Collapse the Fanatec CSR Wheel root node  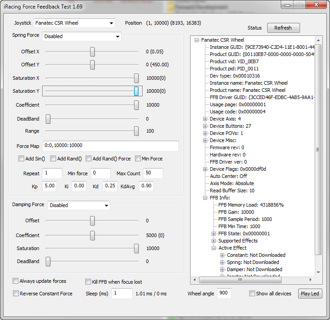pyautogui.click(x=197, y=40)
